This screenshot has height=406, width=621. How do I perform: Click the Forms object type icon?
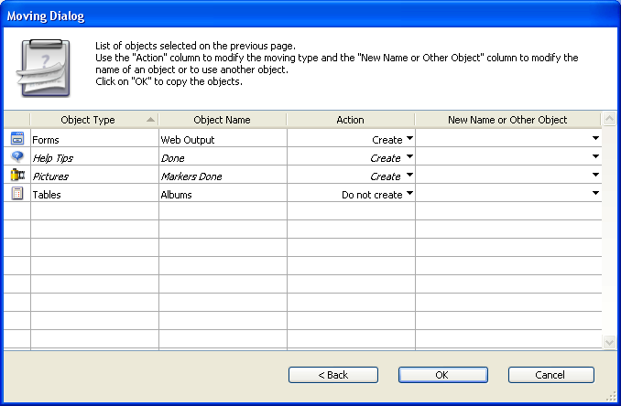[x=16, y=139]
